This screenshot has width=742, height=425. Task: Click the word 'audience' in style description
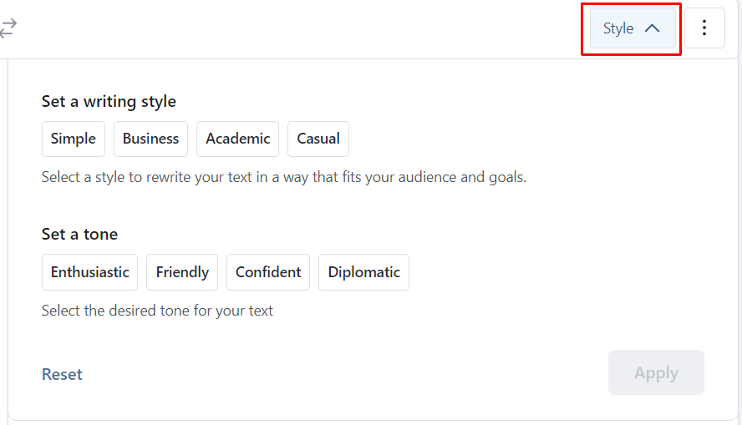pyautogui.click(x=427, y=177)
